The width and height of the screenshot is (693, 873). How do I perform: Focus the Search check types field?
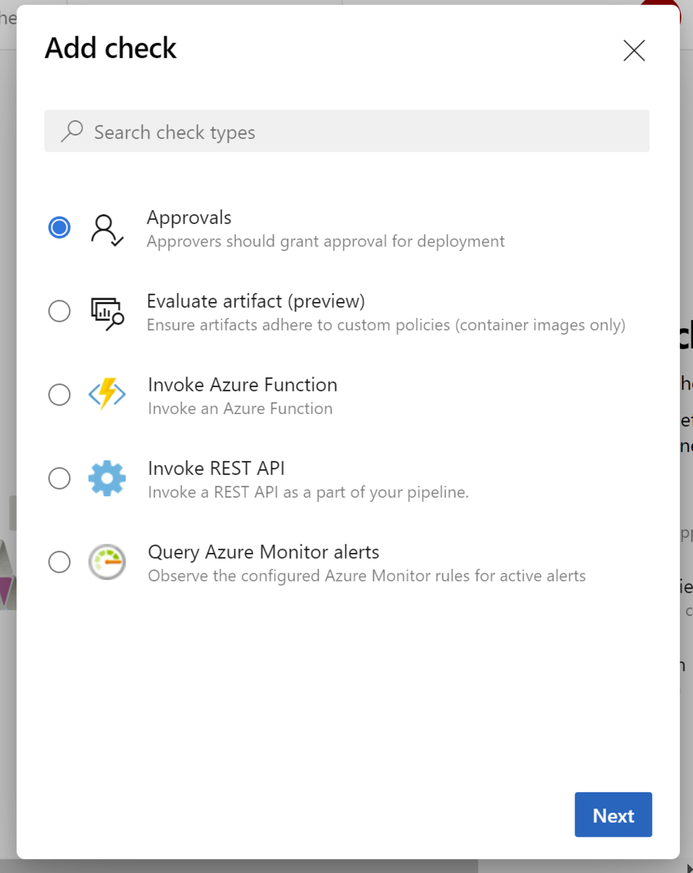(356, 132)
